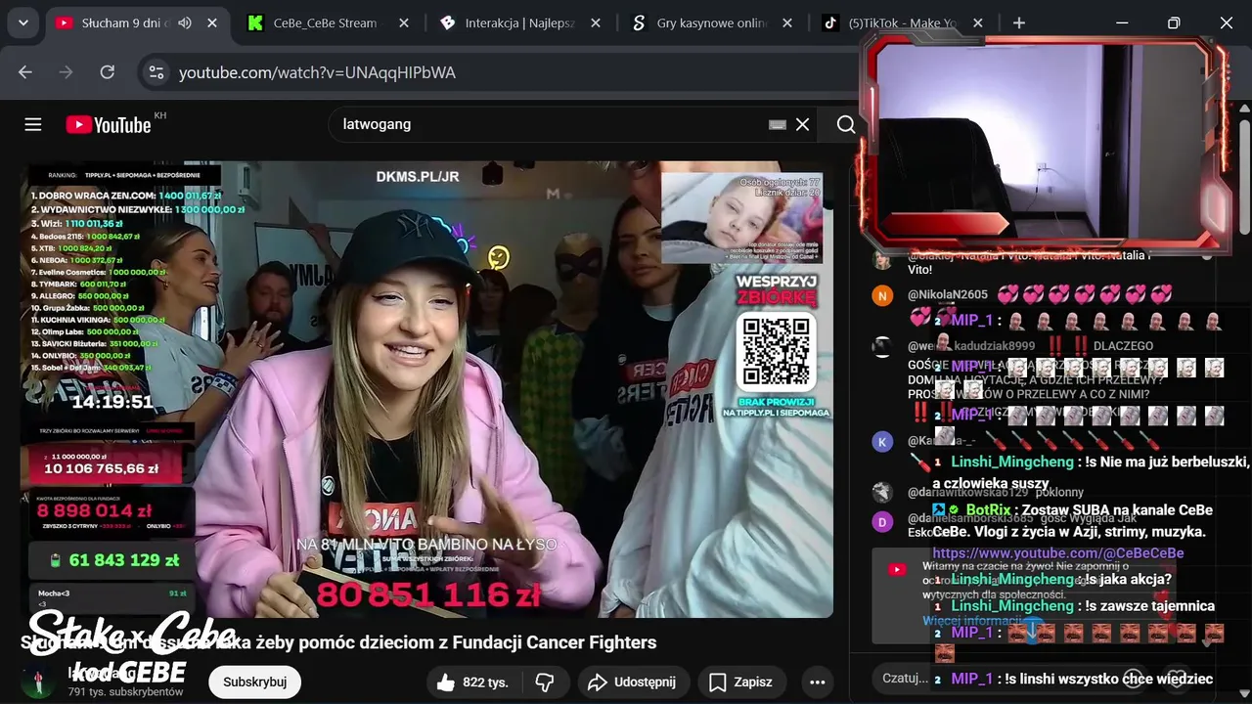Open the purple 'D' chat avatar

(882, 521)
